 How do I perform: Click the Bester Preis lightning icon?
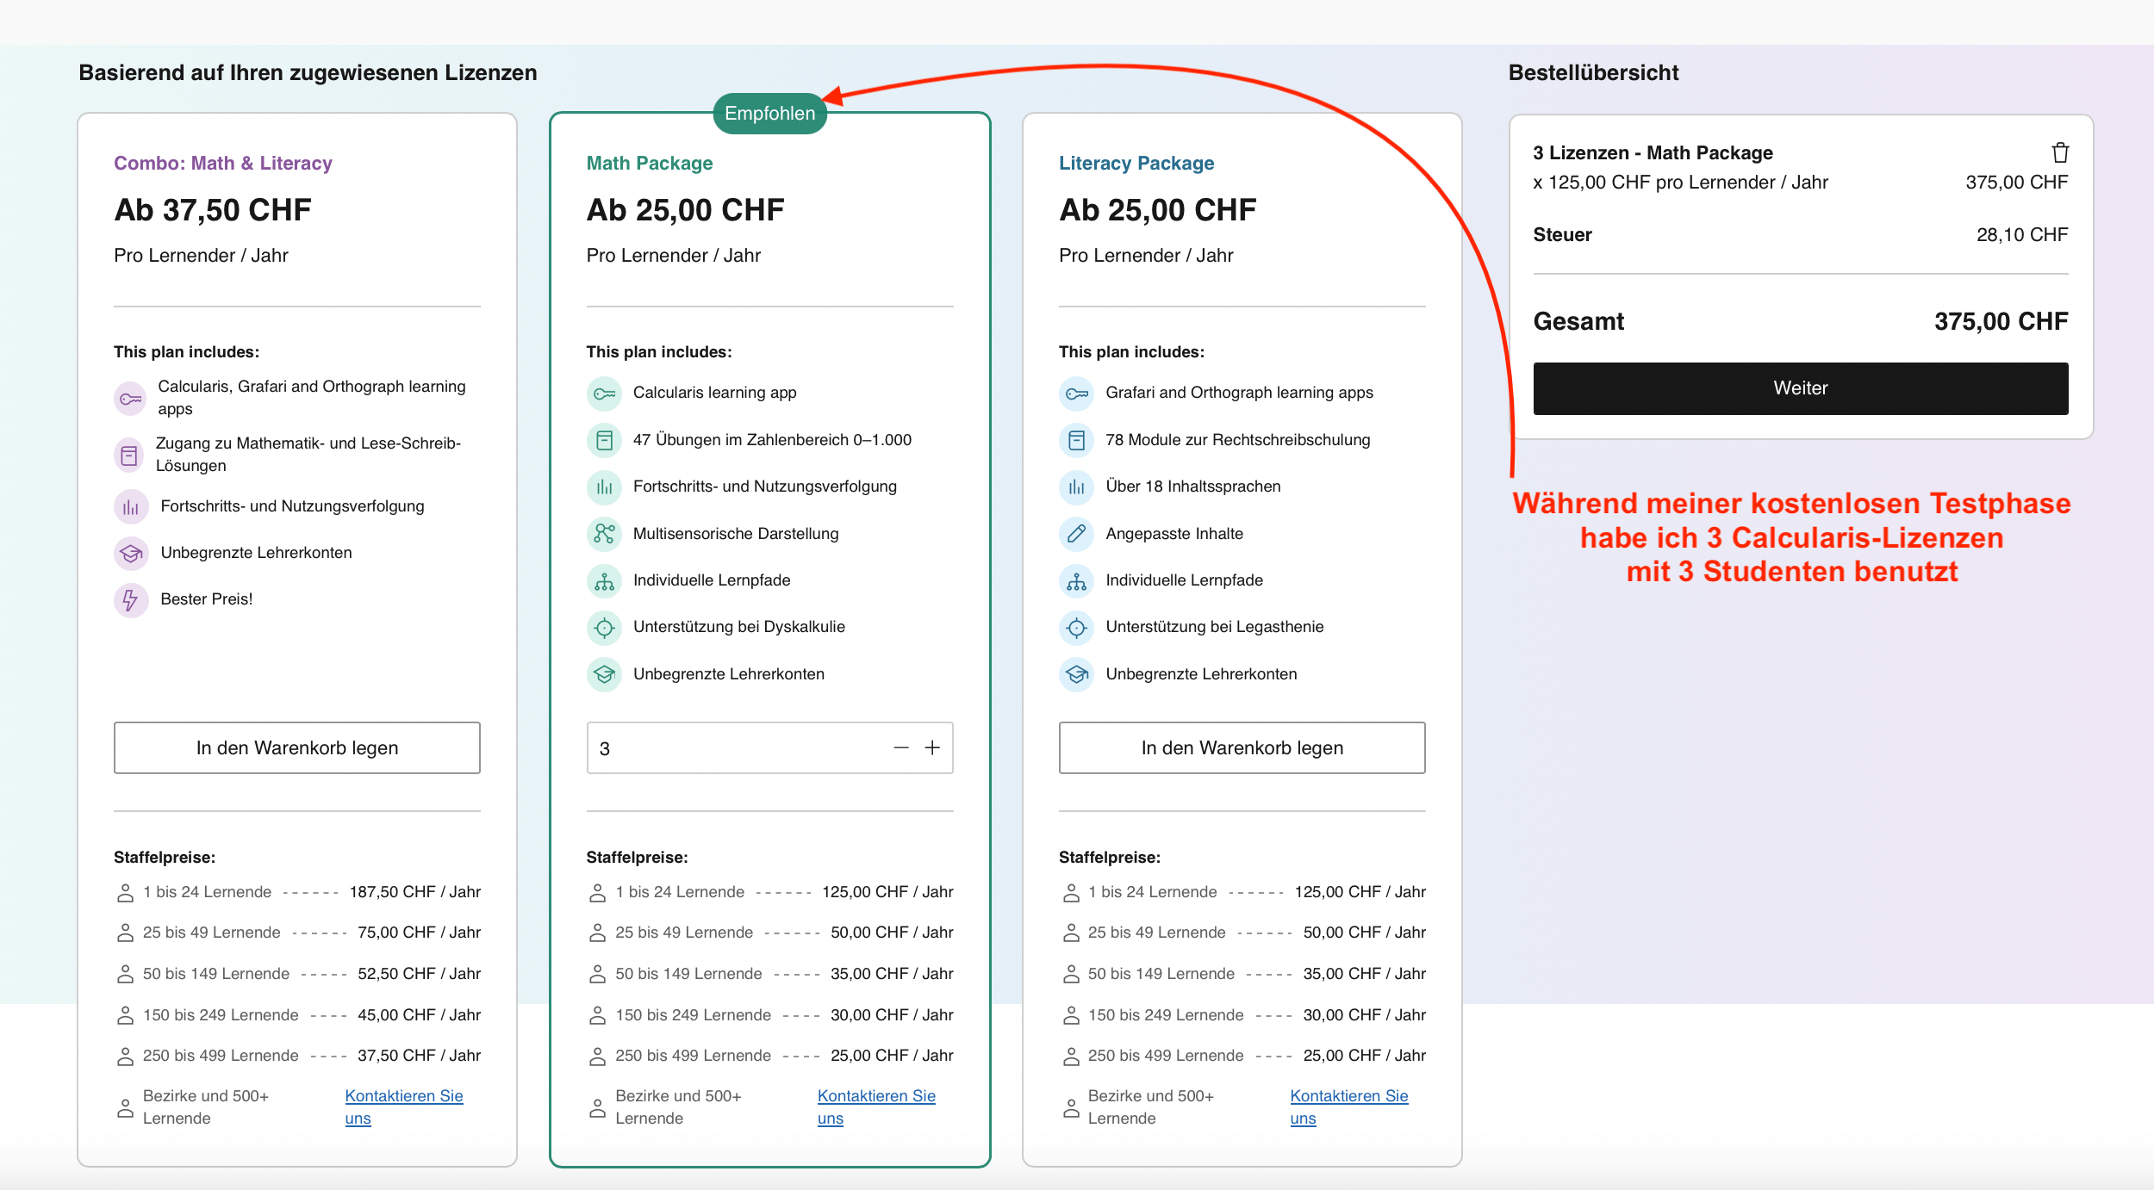pos(131,599)
